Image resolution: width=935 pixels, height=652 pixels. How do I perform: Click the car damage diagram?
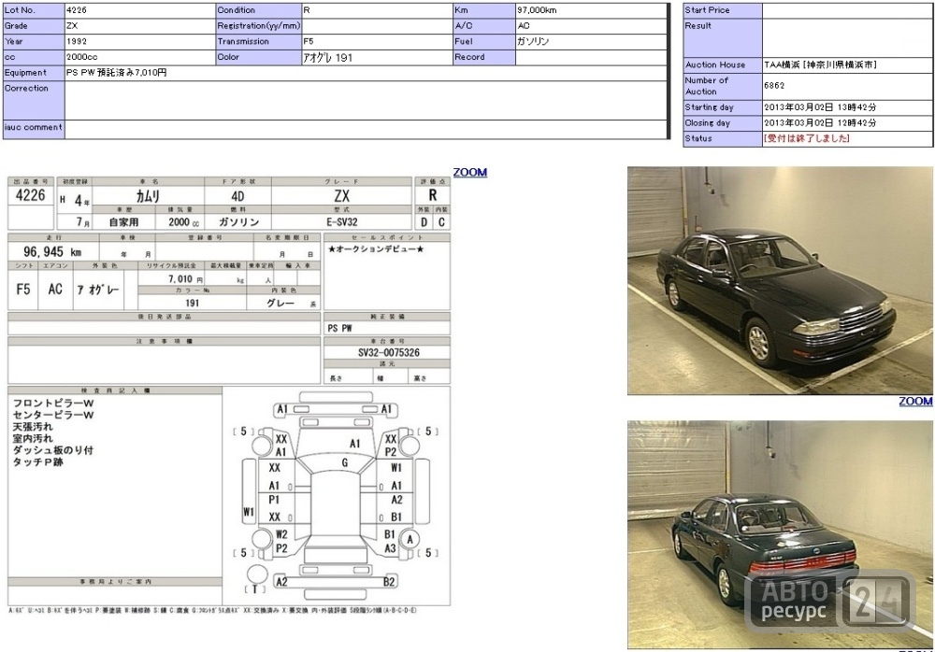coord(336,496)
